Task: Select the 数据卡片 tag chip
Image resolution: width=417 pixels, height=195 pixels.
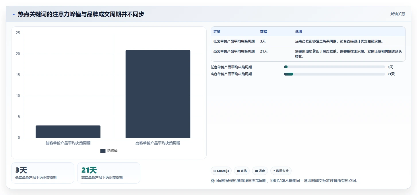Action: click(x=281, y=171)
